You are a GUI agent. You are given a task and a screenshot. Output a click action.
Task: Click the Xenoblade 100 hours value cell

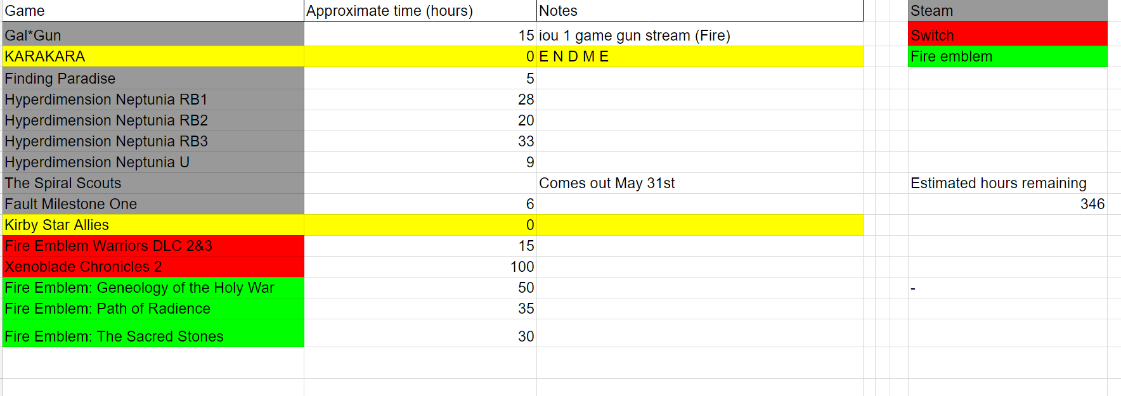(x=420, y=267)
